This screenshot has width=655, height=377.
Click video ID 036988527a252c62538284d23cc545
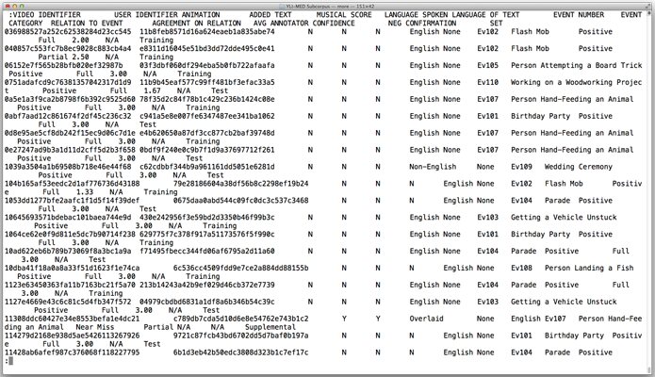68,32
